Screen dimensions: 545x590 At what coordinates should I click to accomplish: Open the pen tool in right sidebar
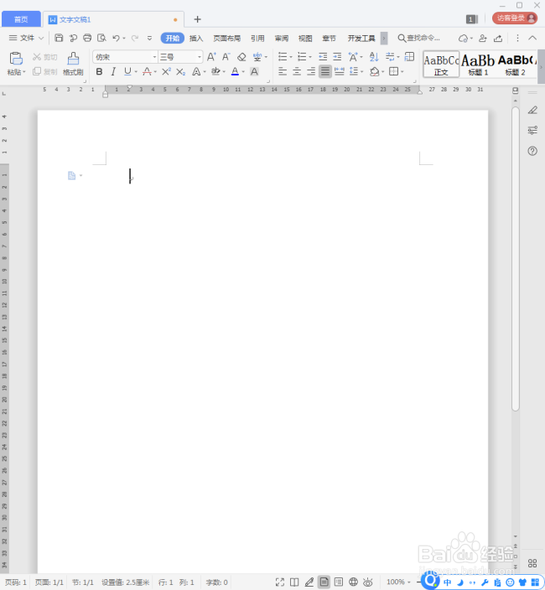tap(532, 110)
